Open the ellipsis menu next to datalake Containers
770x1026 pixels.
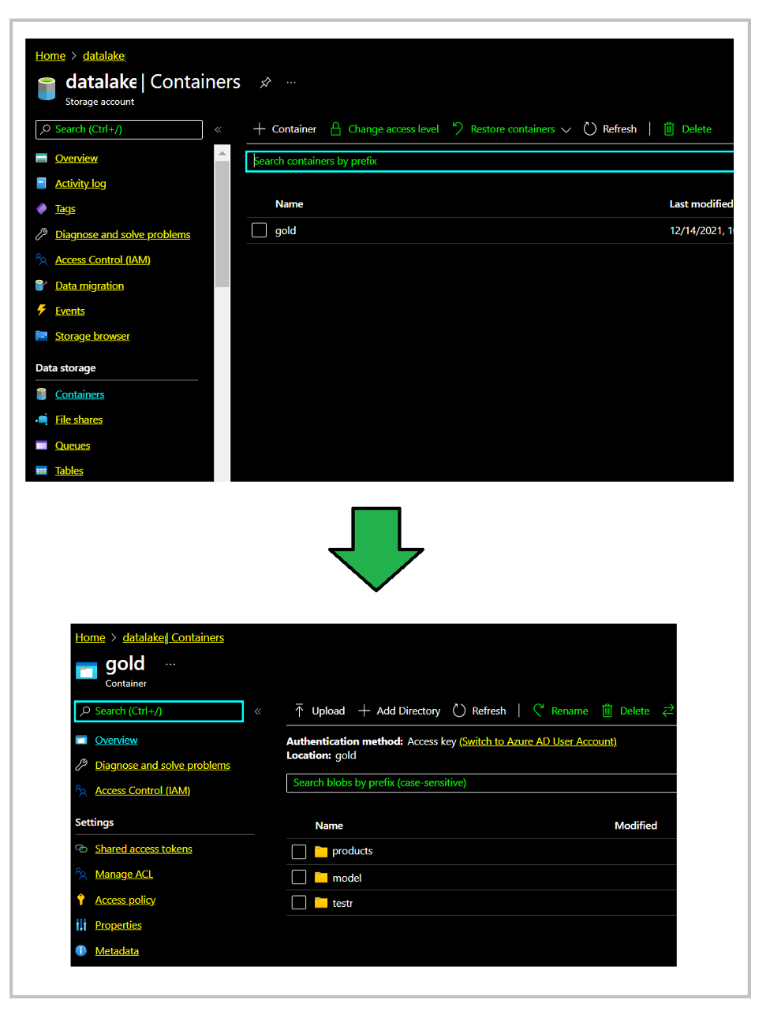pyautogui.click(x=290, y=82)
